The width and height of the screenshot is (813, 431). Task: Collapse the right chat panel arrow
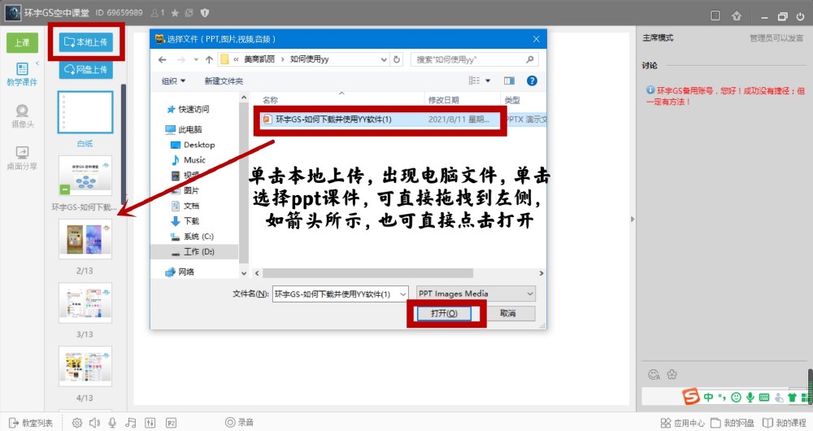click(632, 219)
